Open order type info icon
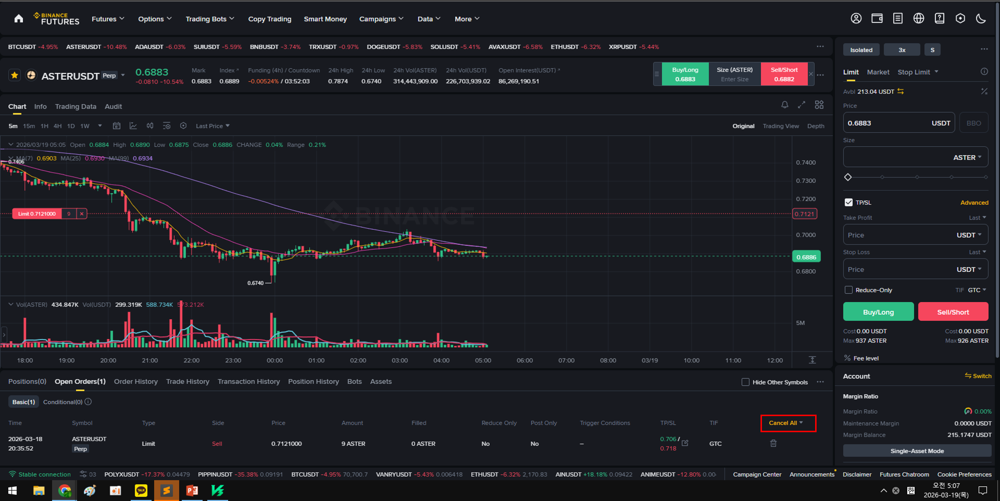 click(x=984, y=72)
